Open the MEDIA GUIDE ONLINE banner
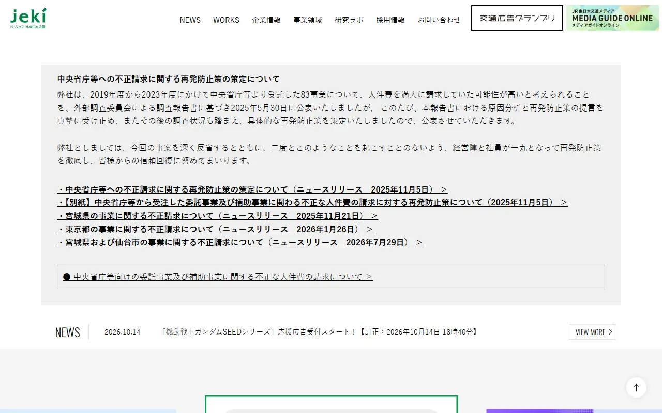This screenshot has height=413, width=662. (612, 18)
